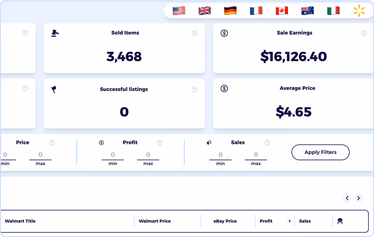Viewport: 374px width, 237px height.
Task: Click the eBay Price column header
Action: point(225,221)
